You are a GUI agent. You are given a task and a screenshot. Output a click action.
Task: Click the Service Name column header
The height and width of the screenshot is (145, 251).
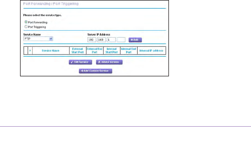tap(51, 50)
